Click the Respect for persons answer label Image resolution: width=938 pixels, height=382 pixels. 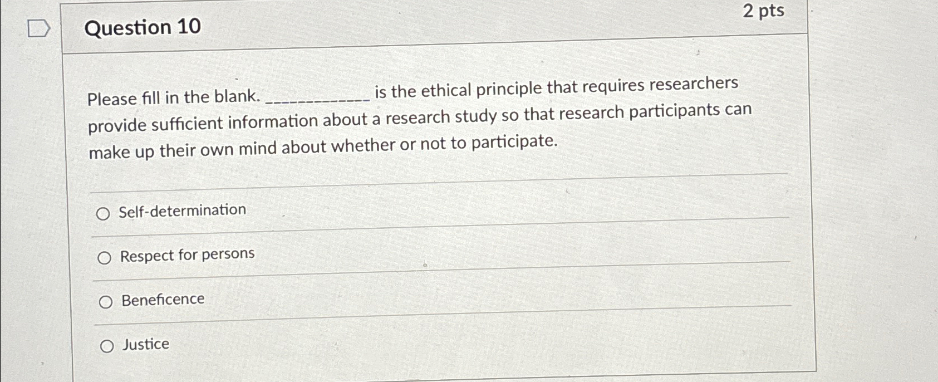[x=187, y=254]
